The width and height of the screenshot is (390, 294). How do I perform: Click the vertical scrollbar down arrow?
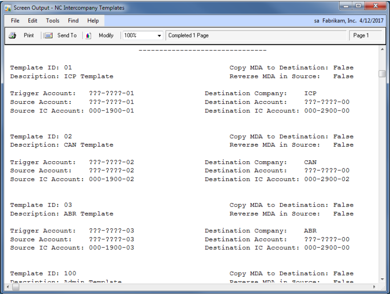coord(382,278)
